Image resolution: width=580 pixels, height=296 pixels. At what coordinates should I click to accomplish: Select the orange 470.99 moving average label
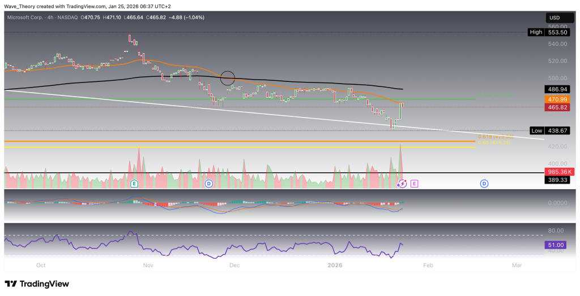pos(555,99)
